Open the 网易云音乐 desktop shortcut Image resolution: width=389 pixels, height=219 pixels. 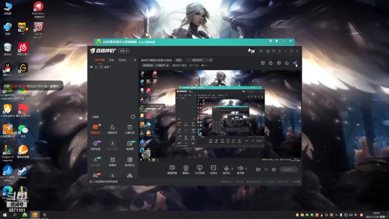pyautogui.click(x=23, y=49)
